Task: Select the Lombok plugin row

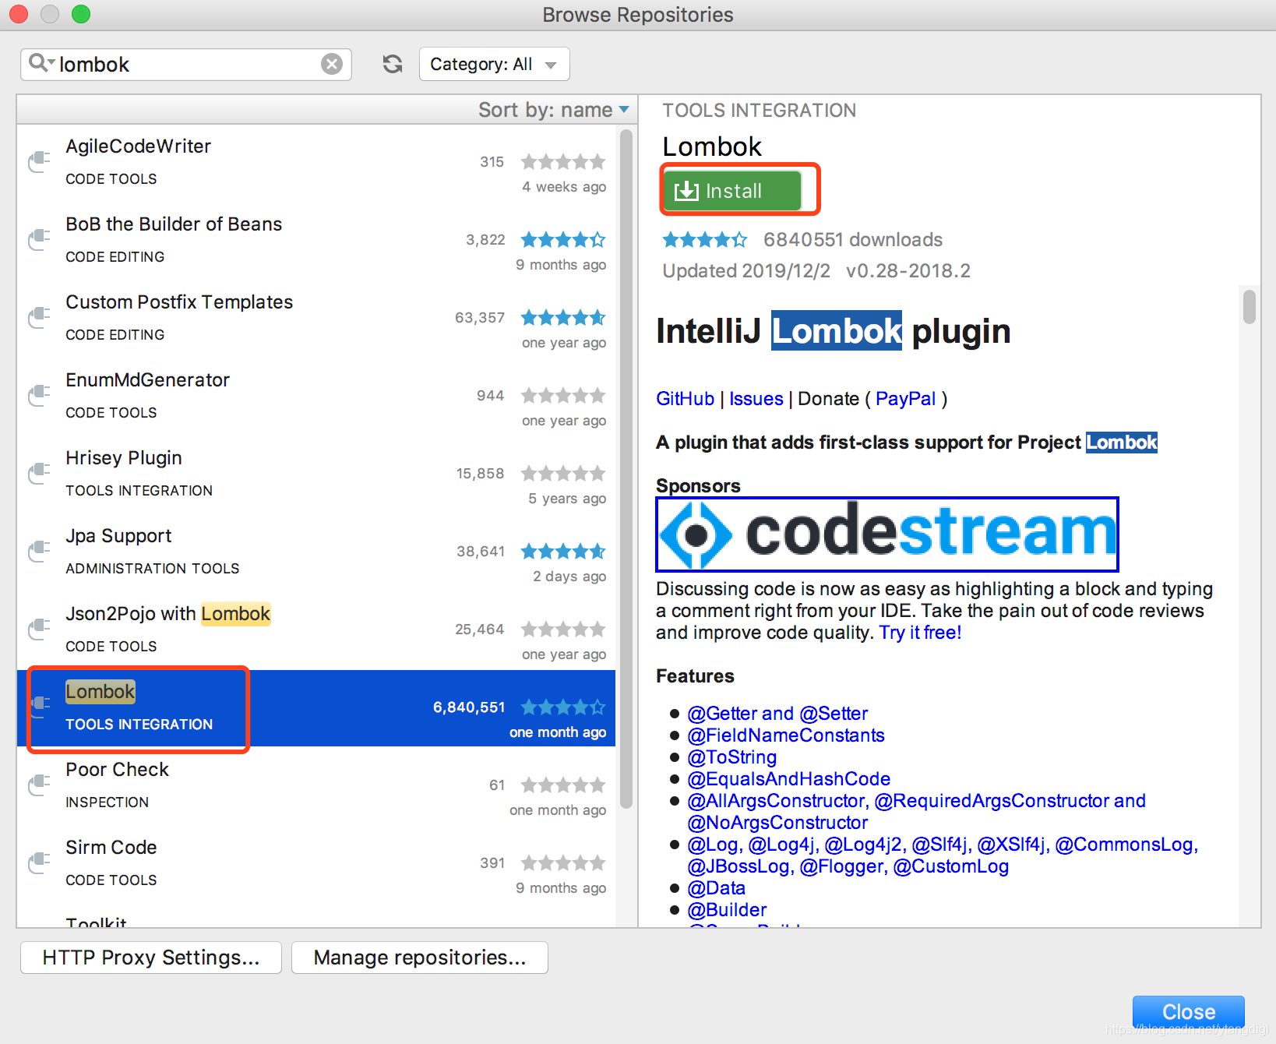Action: (316, 708)
